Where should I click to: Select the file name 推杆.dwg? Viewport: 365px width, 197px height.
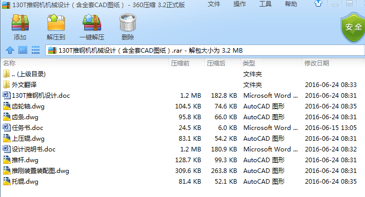coord(25,160)
